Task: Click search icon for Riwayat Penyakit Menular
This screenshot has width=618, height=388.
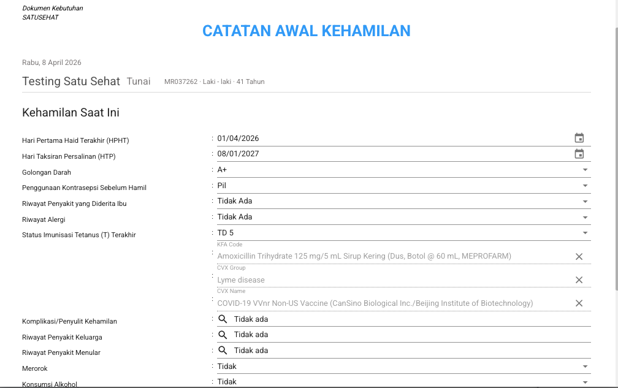Action: pos(223,350)
